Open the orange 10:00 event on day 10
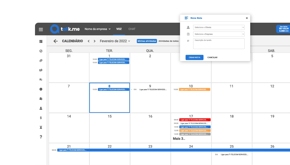 (194, 89)
